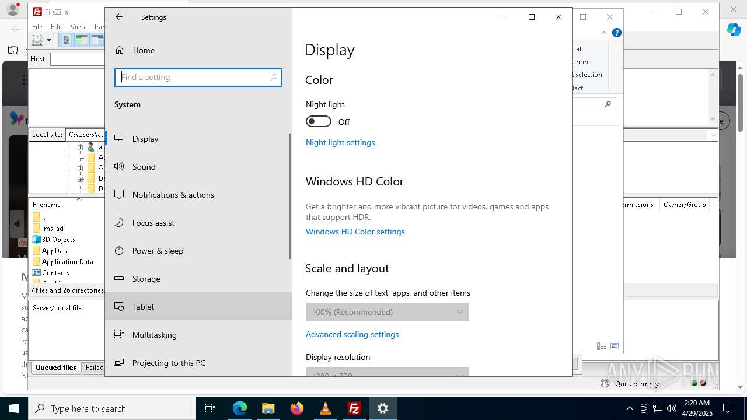Open Focus assist settings
The width and height of the screenshot is (747, 420).
(x=198, y=223)
